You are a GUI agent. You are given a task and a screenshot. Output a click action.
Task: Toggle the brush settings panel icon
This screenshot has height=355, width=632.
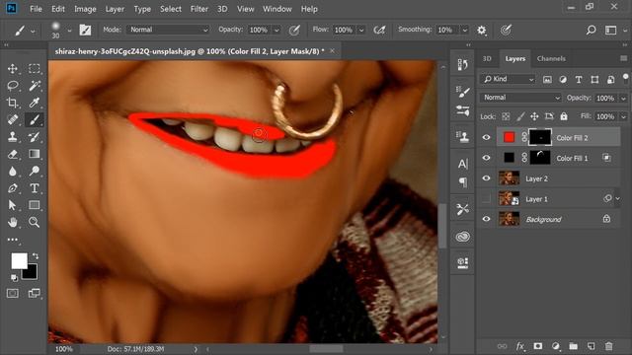point(85,30)
